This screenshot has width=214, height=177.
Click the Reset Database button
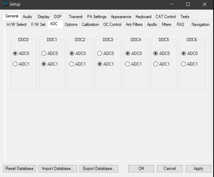(19, 169)
